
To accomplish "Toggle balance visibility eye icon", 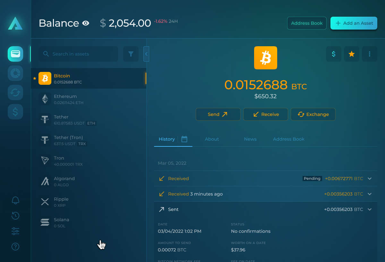I will coord(86,23).
